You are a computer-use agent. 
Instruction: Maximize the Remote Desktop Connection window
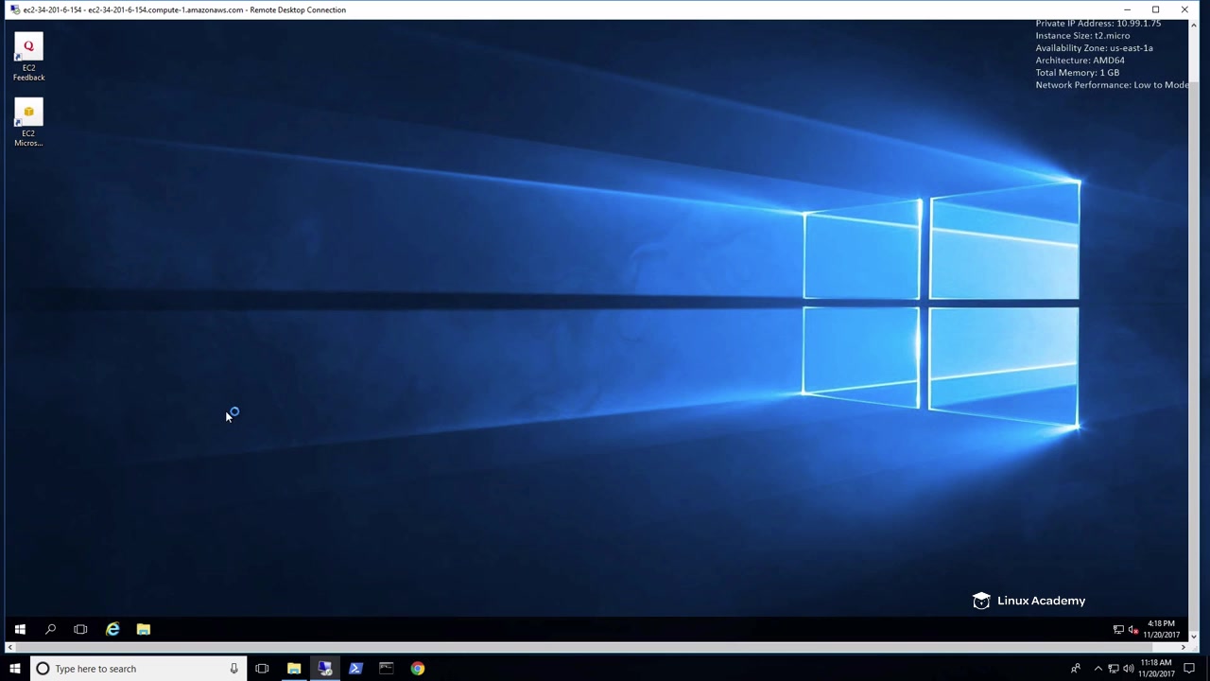pyautogui.click(x=1155, y=9)
